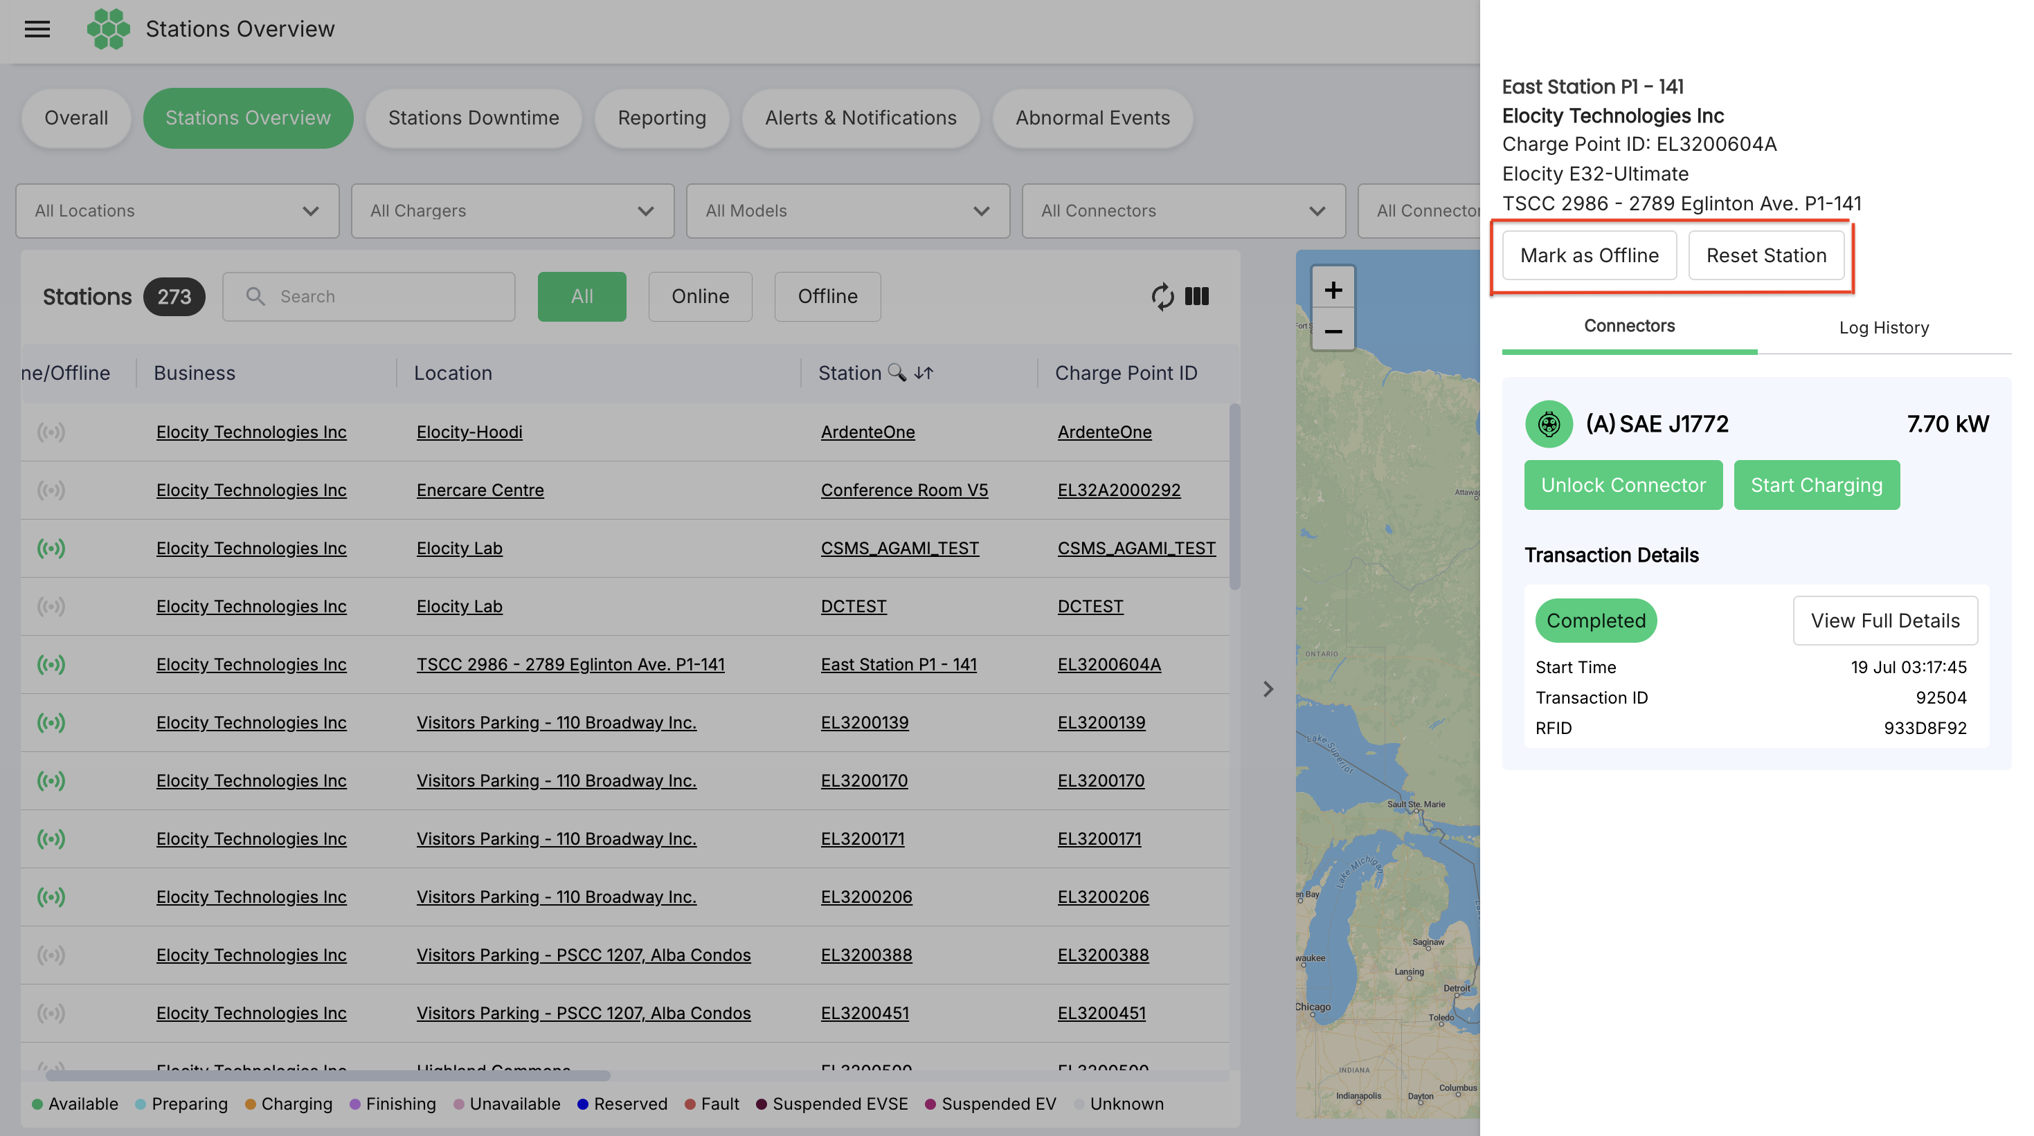Open DCTEST charge point ID link
The width and height of the screenshot is (2034, 1136).
(x=1090, y=607)
